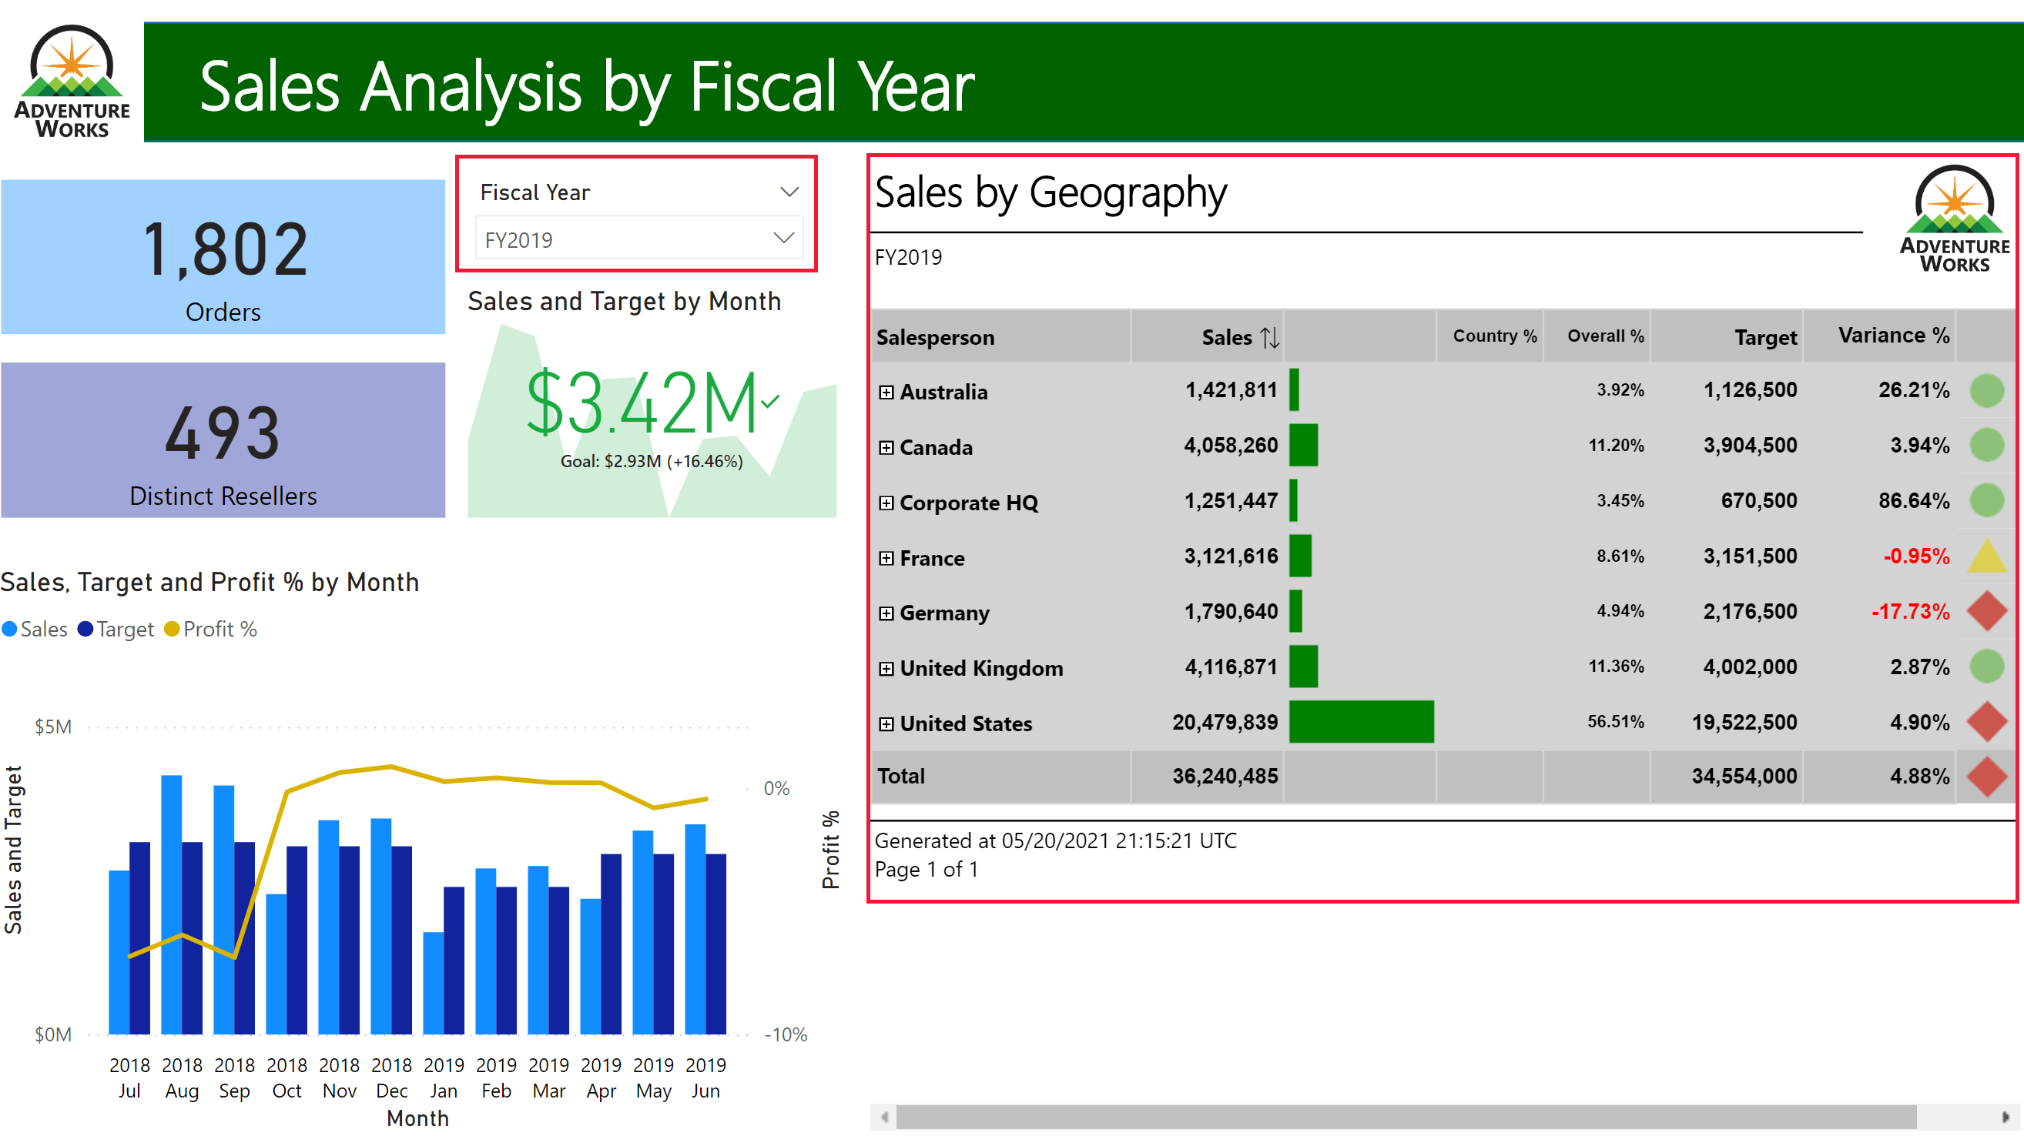
Task: Toggle Sales legend item in monthly chart
Action: (42, 630)
